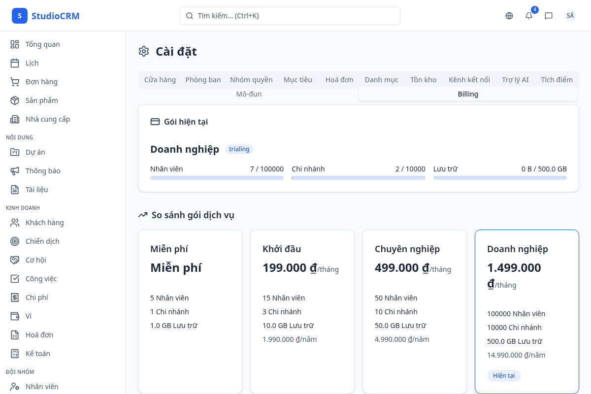Viewport: 591px width, 394px height.
Task: Open Tổng quan dashboard link
Action: [x=42, y=44]
